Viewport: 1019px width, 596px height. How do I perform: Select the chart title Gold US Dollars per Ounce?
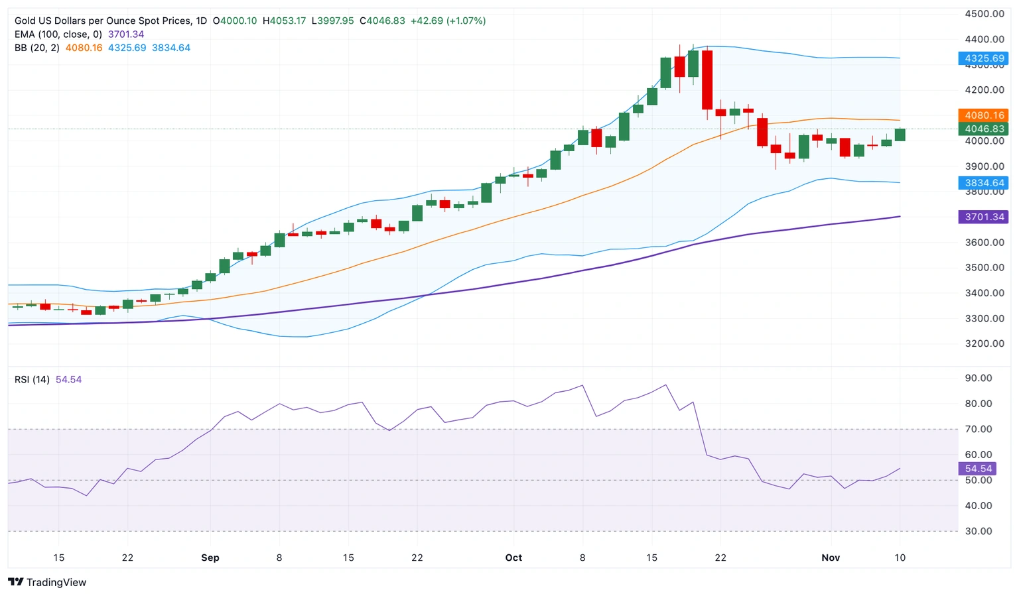[x=103, y=21]
